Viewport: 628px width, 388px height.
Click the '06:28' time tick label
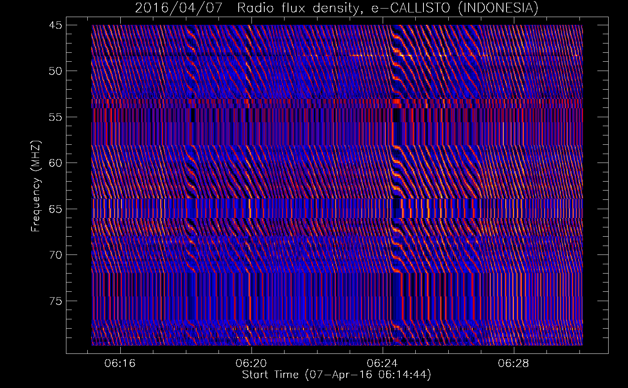pos(514,363)
